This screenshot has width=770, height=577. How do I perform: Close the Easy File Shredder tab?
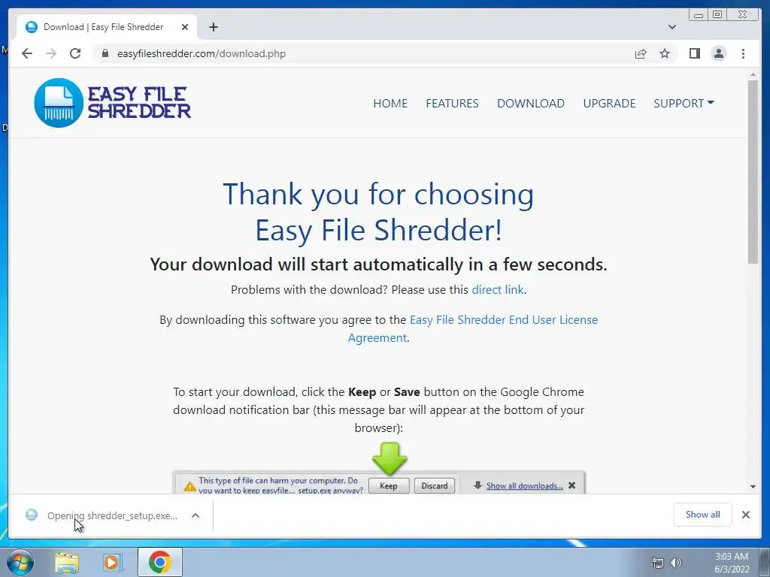click(x=185, y=27)
